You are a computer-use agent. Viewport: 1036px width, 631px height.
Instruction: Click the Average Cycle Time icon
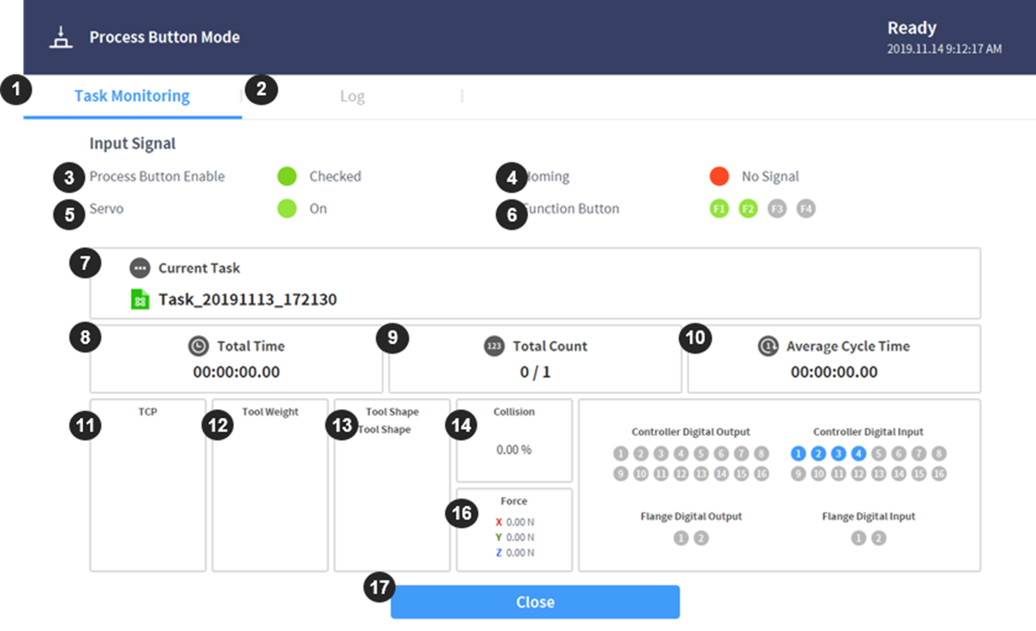click(x=768, y=346)
